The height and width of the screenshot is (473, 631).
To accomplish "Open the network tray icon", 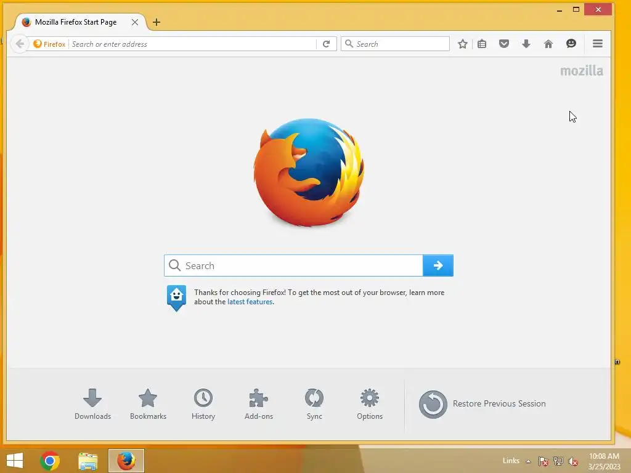I will [558, 461].
